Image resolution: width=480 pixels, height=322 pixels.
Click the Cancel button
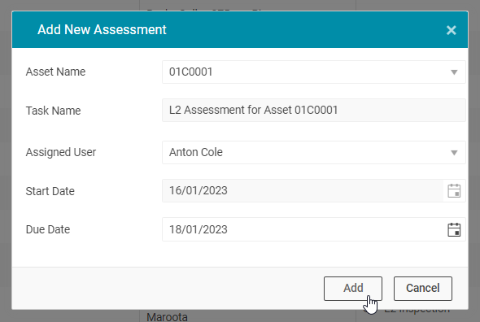(x=423, y=289)
